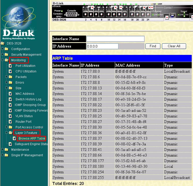Click the Configuration folder icon
Screen dimensions: 193x186
point(7,49)
